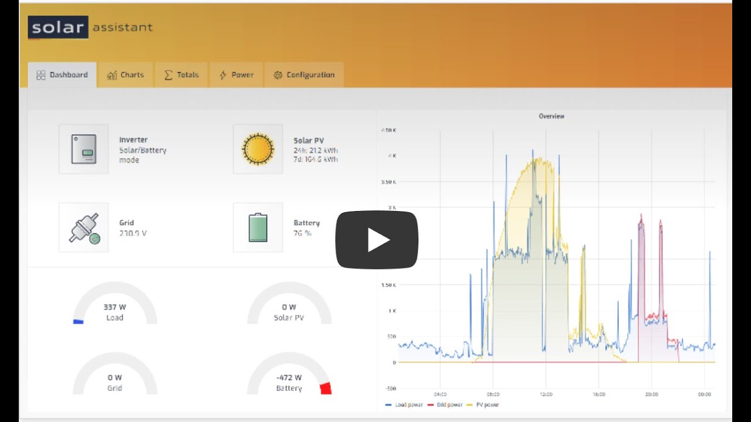Click the Grid plug icon
Viewport: 751px width, 422px height.
(84, 227)
